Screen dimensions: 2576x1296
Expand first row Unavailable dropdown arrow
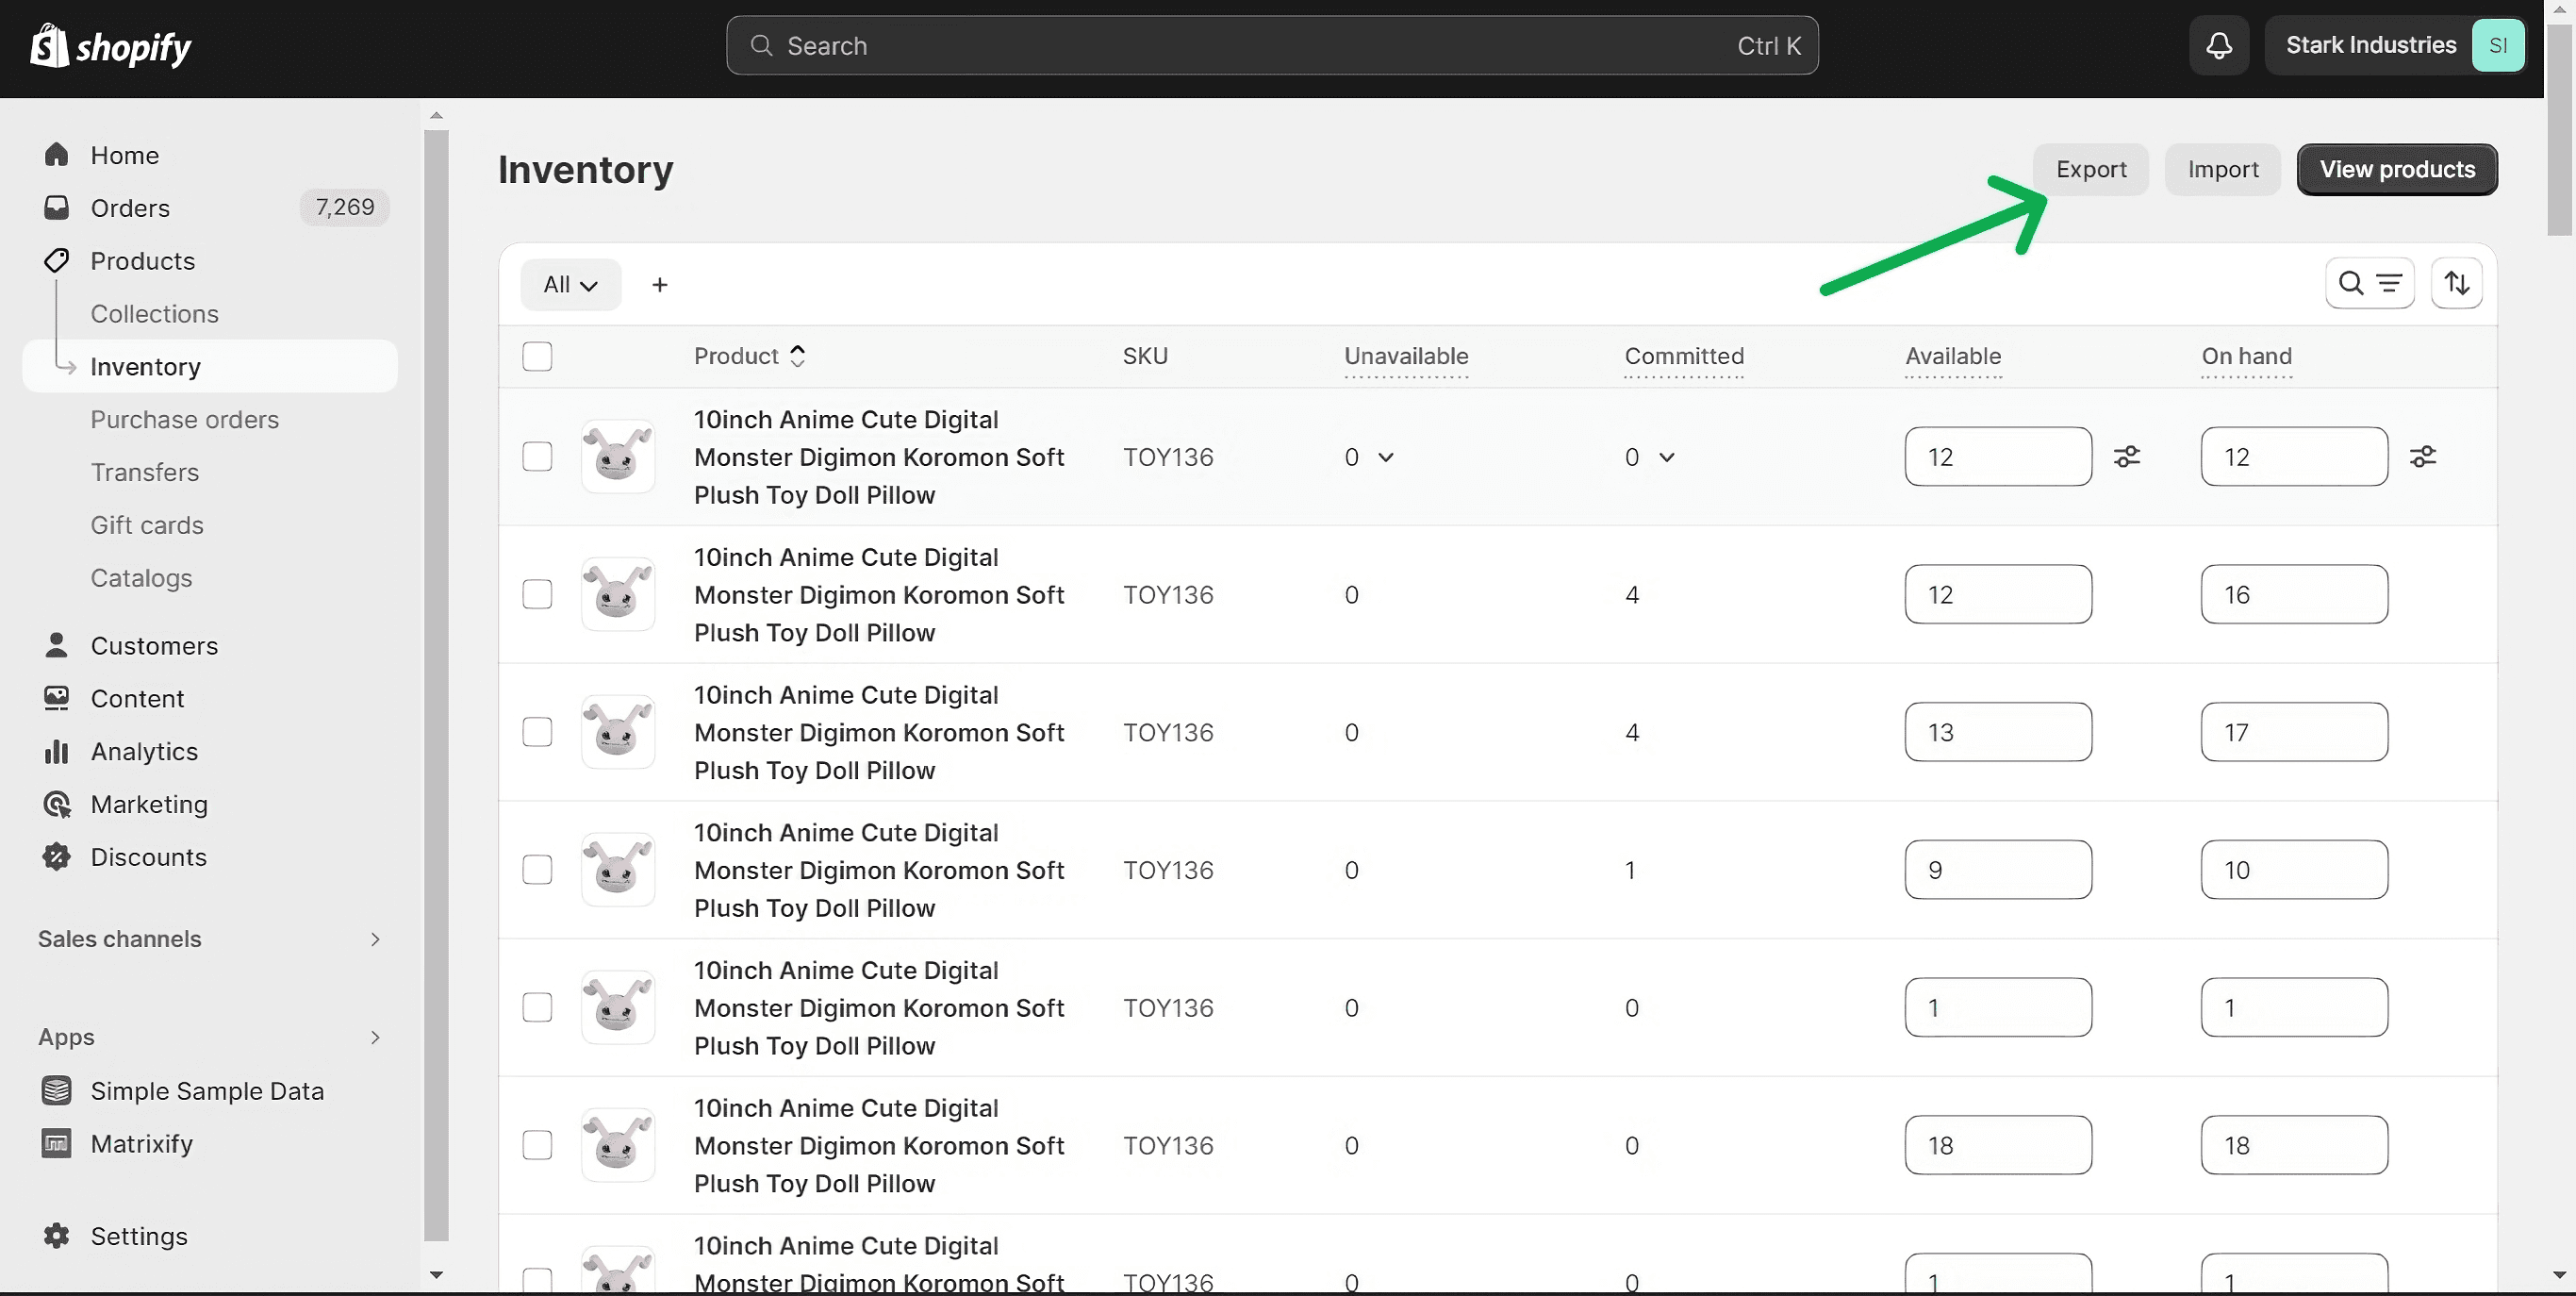pos(1385,457)
